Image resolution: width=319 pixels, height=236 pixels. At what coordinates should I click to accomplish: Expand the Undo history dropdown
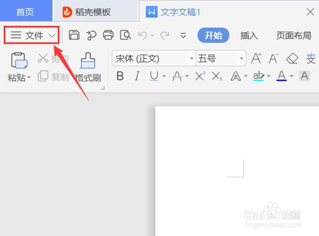click(152, 36)
